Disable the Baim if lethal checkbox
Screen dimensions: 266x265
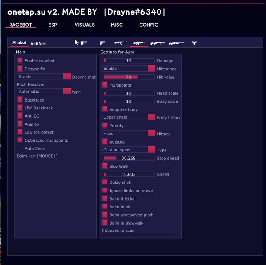point(105,198)
